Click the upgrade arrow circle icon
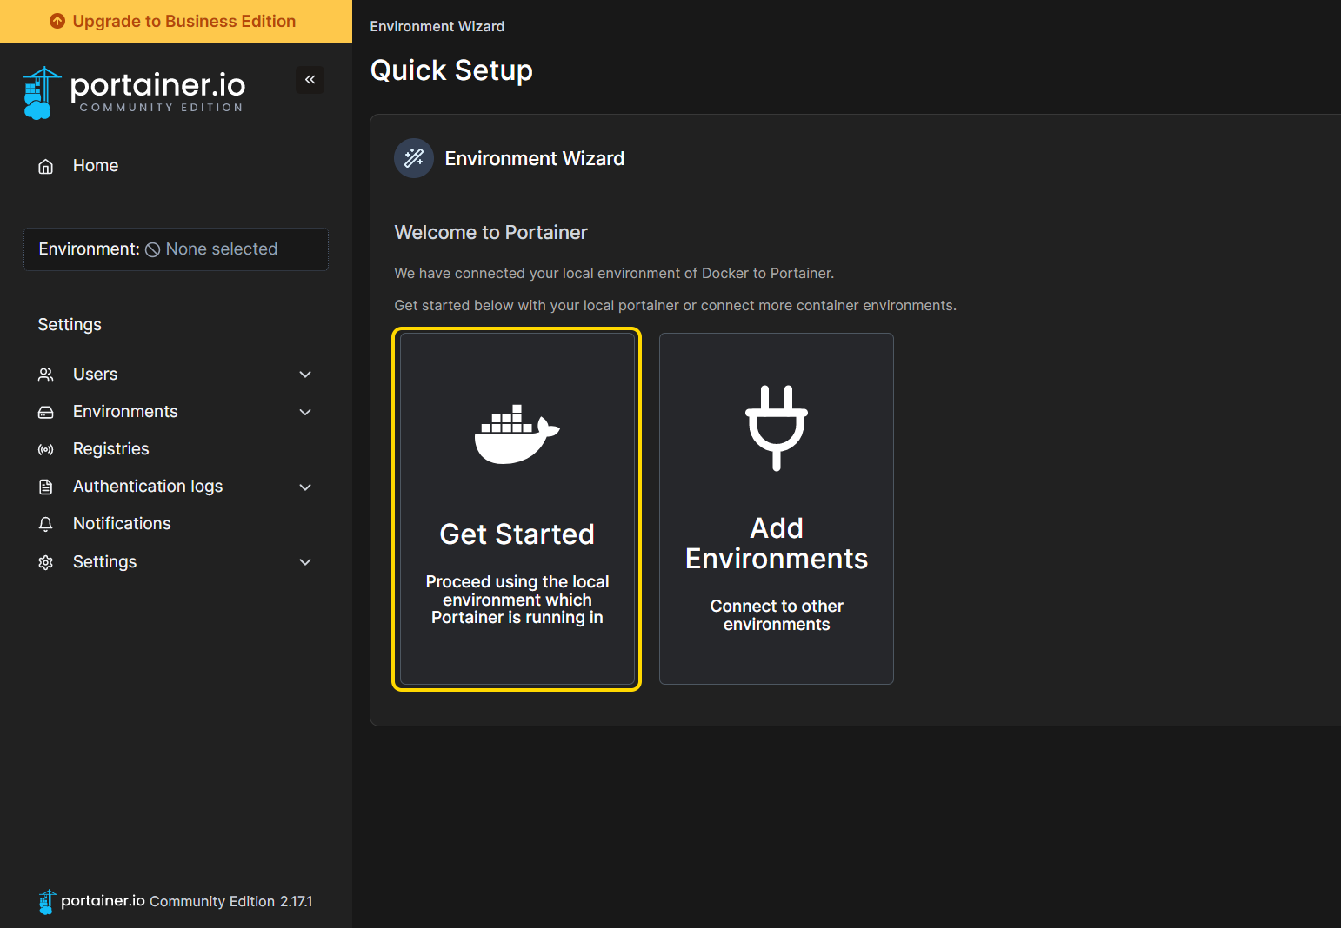The height and width of the screenshot is (928, 1341). point(57,21)
